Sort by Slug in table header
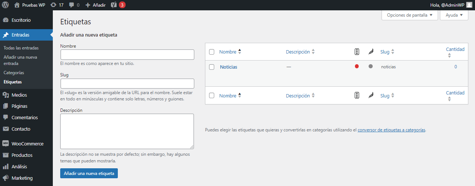Image resolution: width=475 pixels, height=186 pixels. [x=387, y=52]
